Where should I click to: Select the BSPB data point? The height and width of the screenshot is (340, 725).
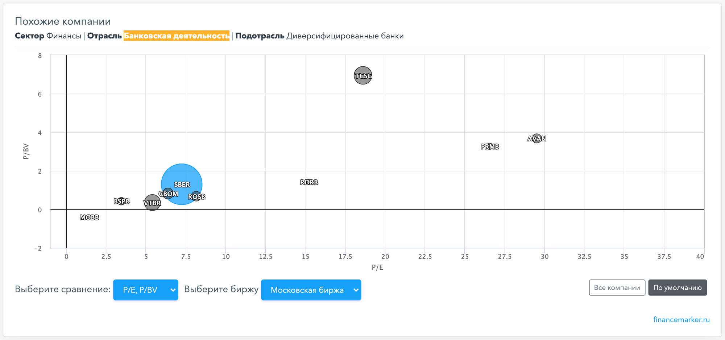(x=121, y=201)
